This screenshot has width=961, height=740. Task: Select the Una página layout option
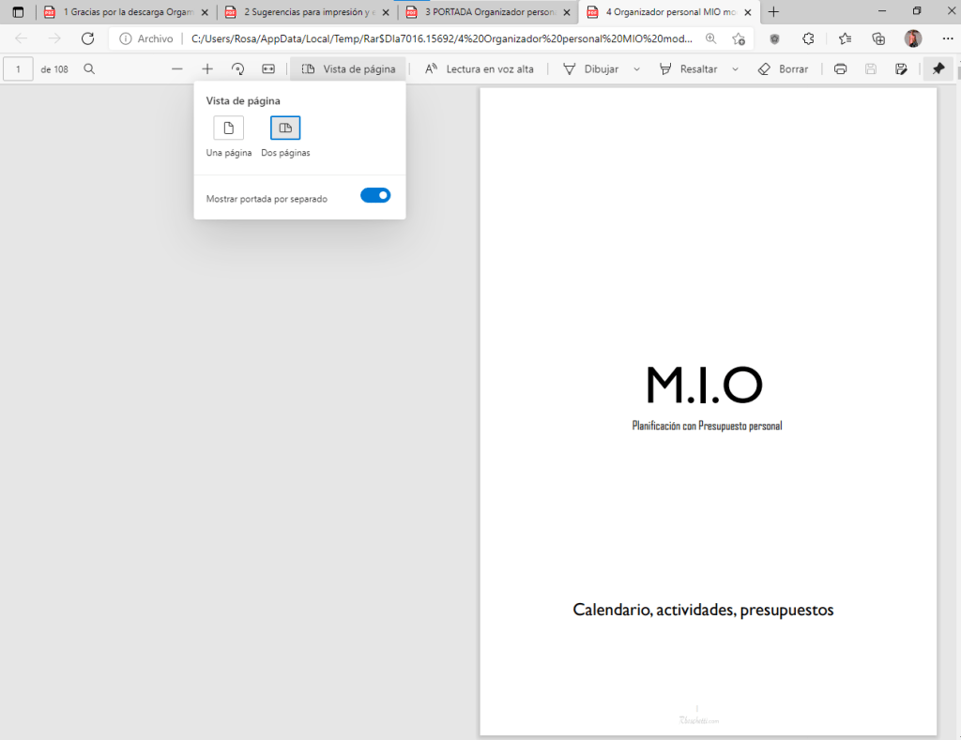tap(228, 128)
